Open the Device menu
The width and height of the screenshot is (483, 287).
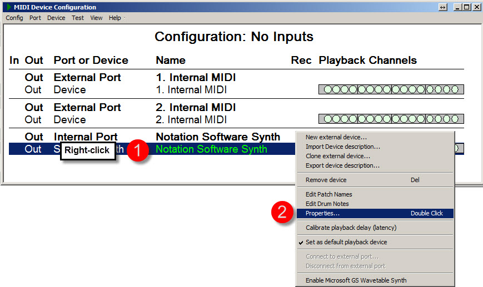(56, 18)
